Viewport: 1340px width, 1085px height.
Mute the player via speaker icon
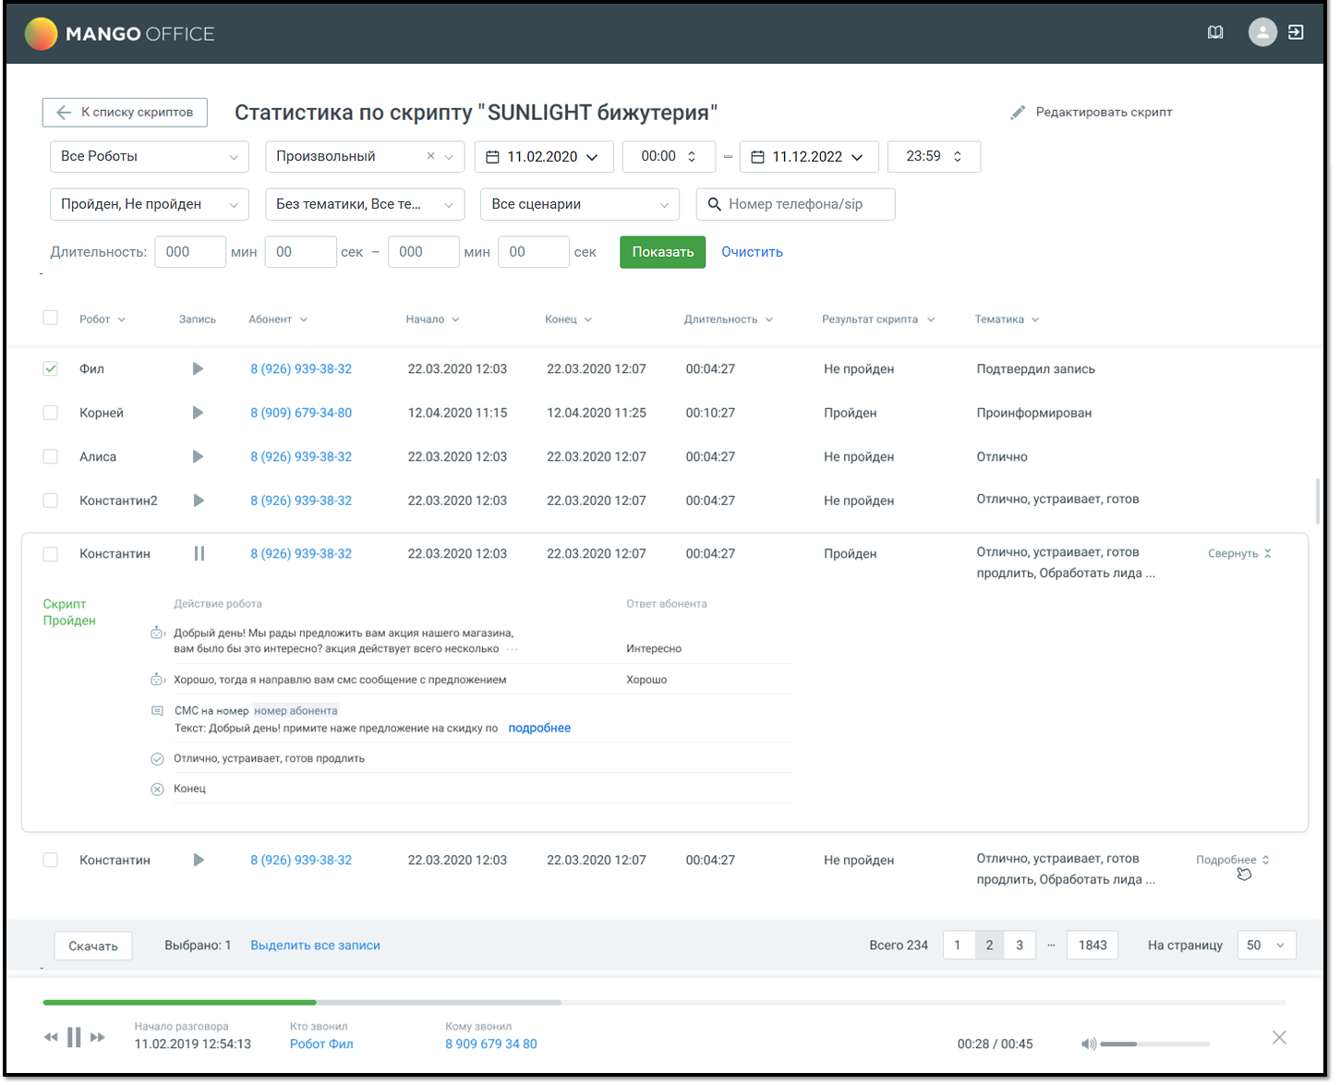click(1089, 1043)
